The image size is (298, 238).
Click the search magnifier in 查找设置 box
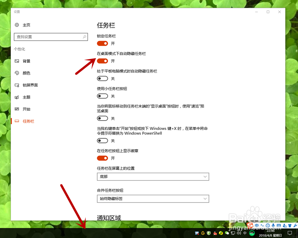coord(85,37)
